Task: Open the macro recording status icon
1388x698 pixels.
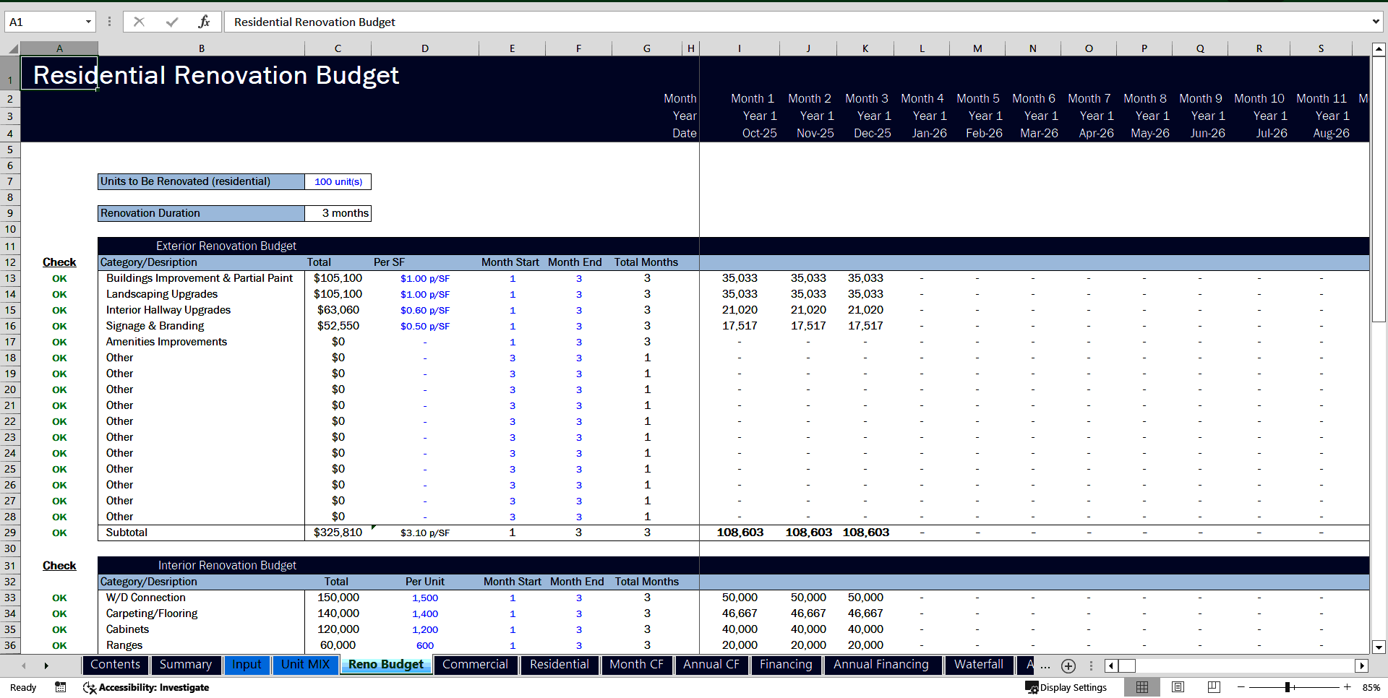Action: 61,687
